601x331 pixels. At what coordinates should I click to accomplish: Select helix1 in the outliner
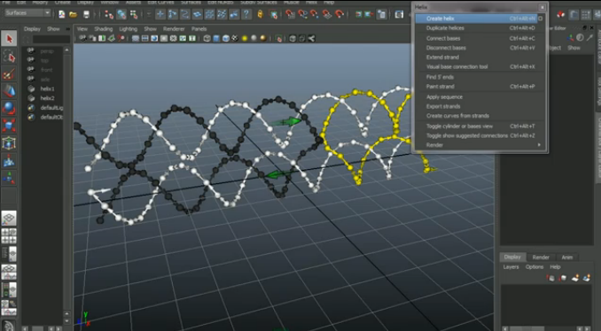pos(47,89)
